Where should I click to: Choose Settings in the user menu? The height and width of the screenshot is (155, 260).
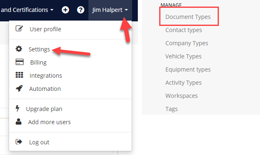pos(39,49)
